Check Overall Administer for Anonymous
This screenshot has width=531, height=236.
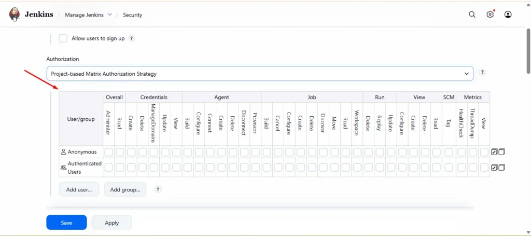(108, 152)
